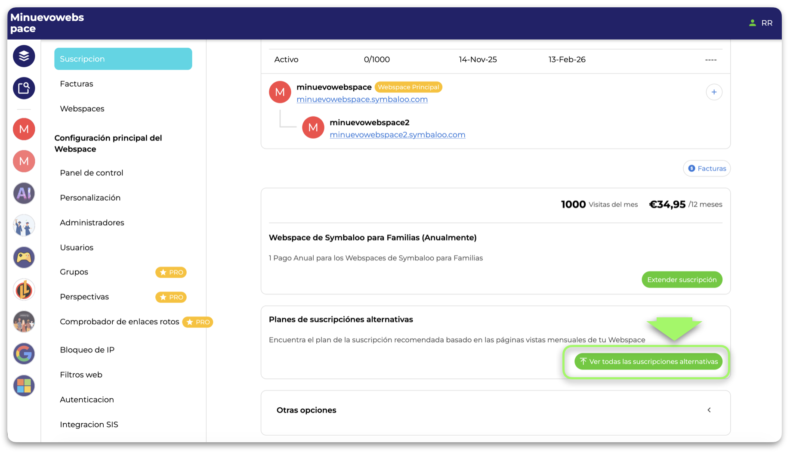Select the dark red M webspace avatar in sidebar
This screenshot has height=453, width=790.
point(24,129)
